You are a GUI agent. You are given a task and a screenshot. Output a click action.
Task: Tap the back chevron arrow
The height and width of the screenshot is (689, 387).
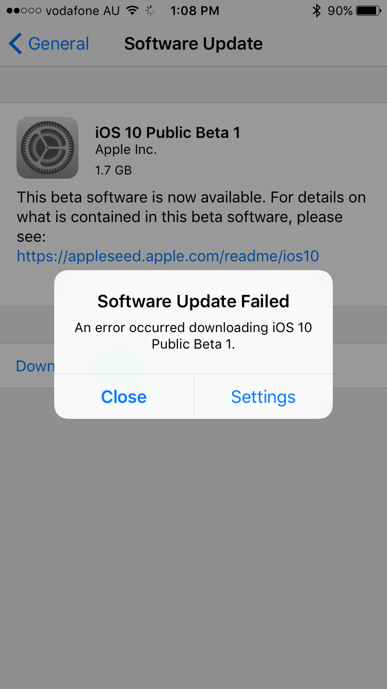click(x=15, y=44)
